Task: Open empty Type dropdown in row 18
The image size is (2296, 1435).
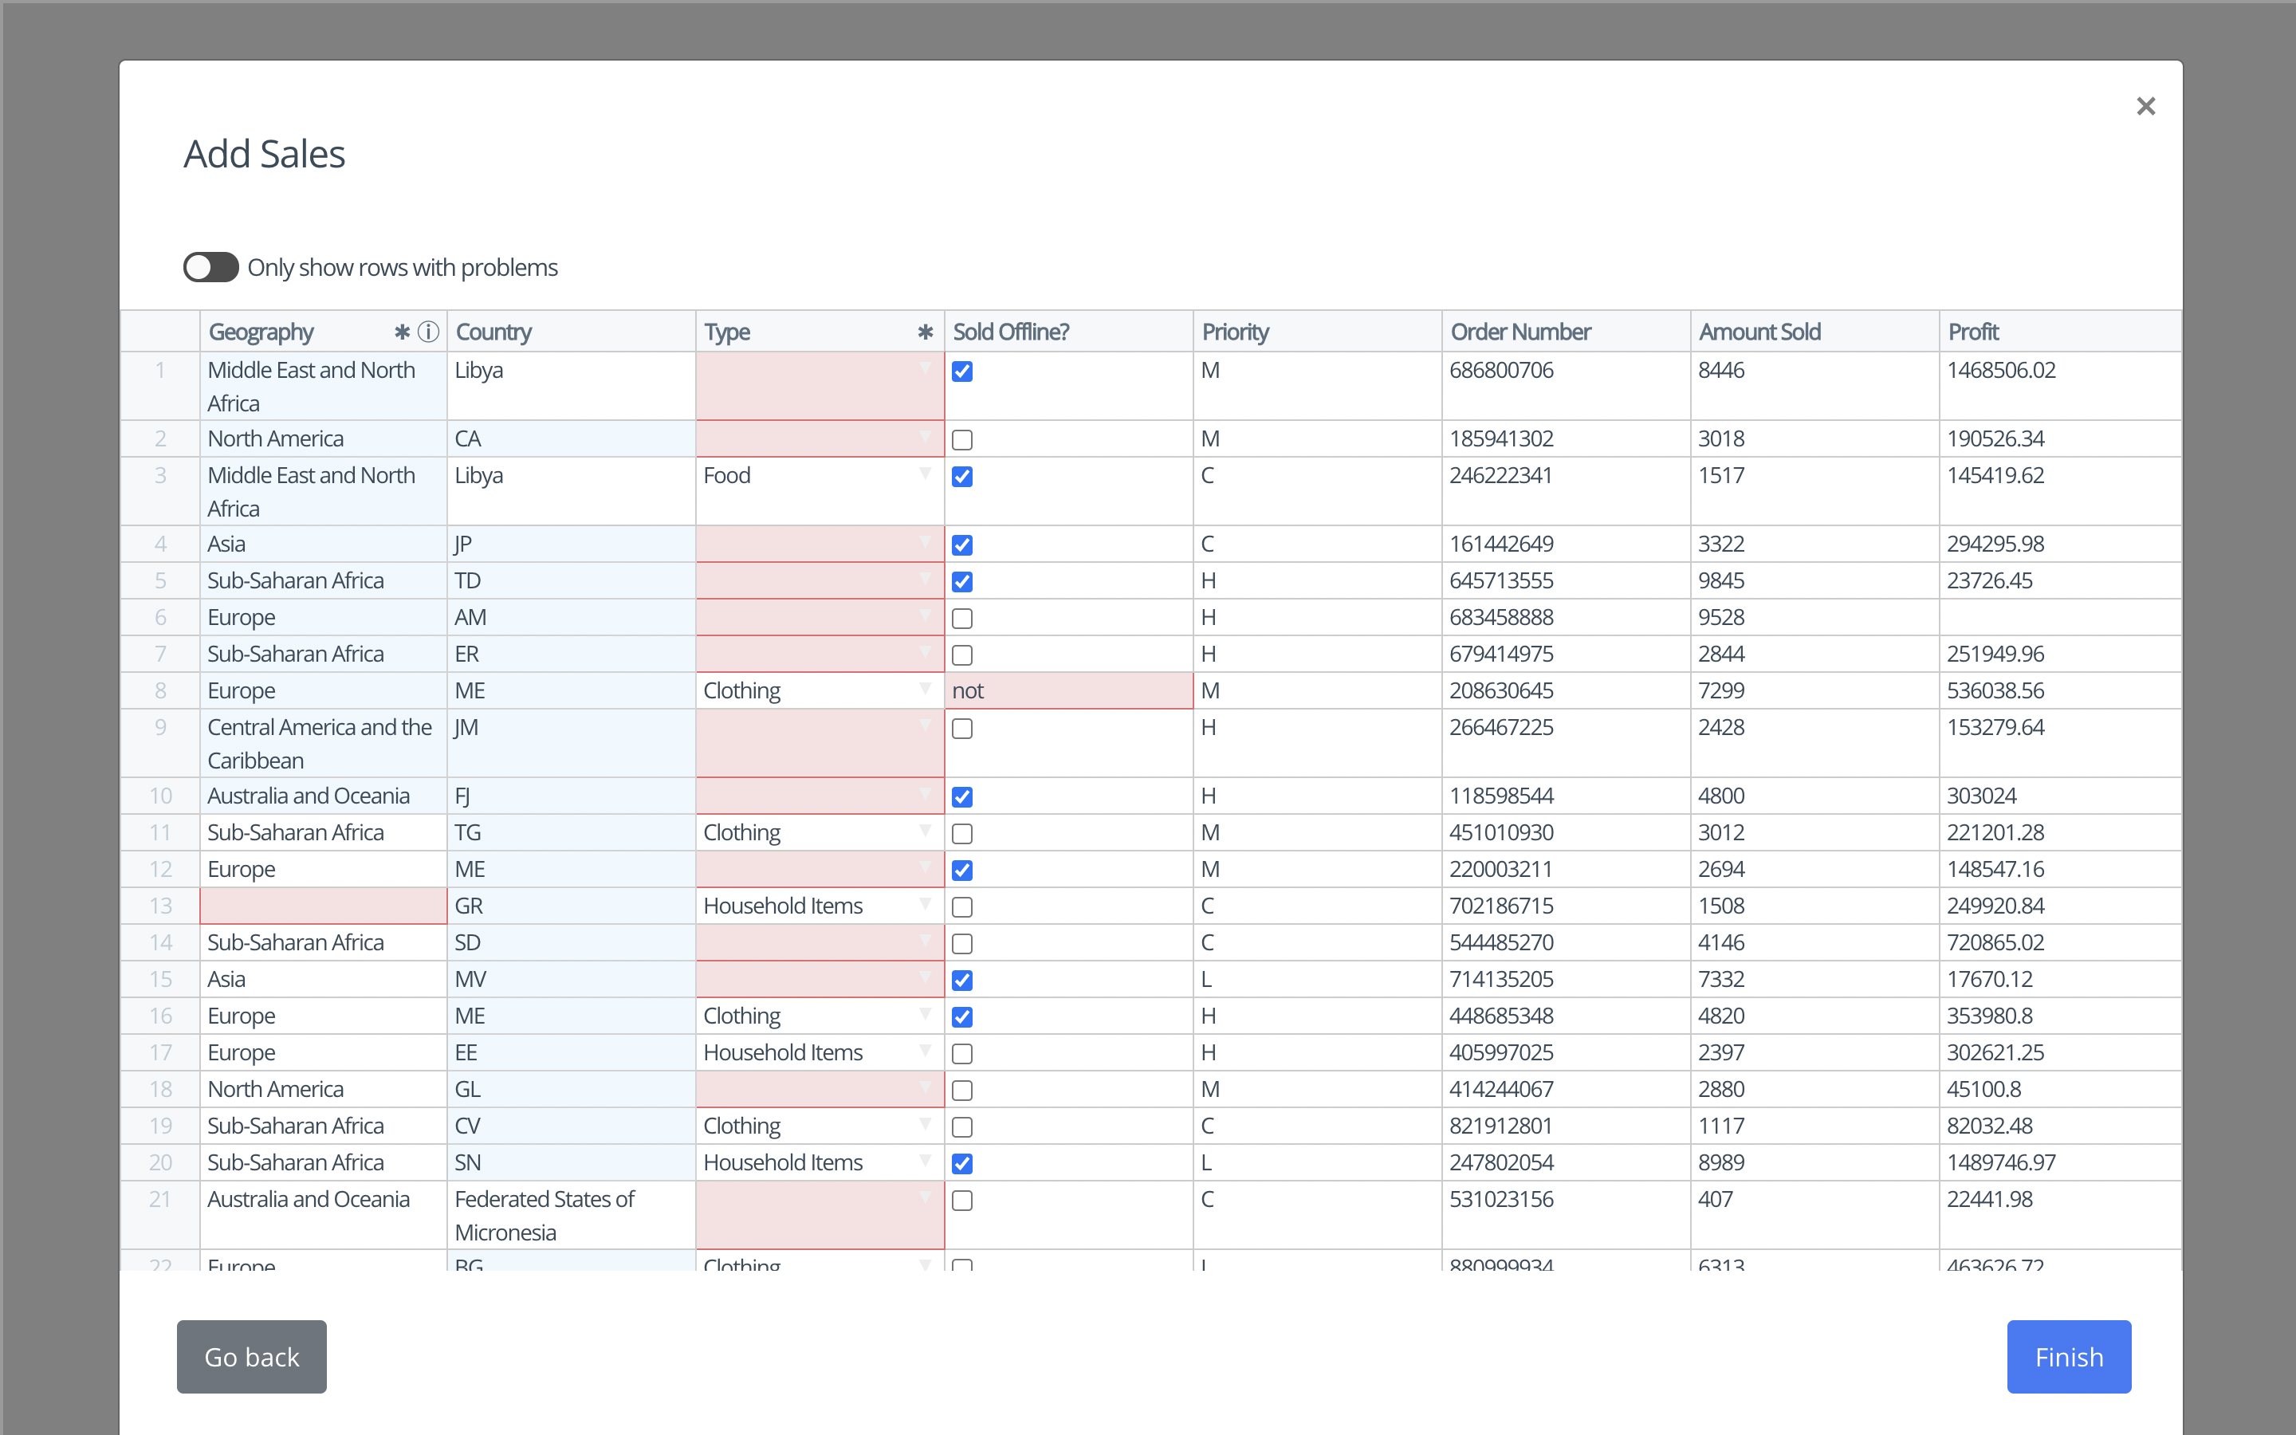Action: [x=925, y=1087]
